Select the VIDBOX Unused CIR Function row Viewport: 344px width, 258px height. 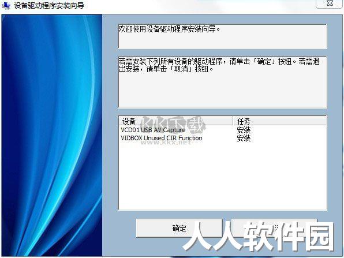pos(222,138)
